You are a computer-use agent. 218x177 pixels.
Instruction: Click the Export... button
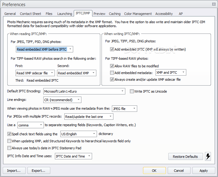click(39, 171)
